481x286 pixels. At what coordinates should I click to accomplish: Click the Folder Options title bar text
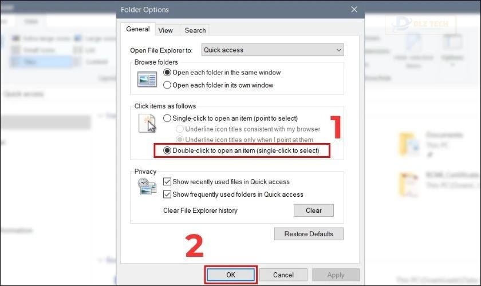(x=145, y=10)
